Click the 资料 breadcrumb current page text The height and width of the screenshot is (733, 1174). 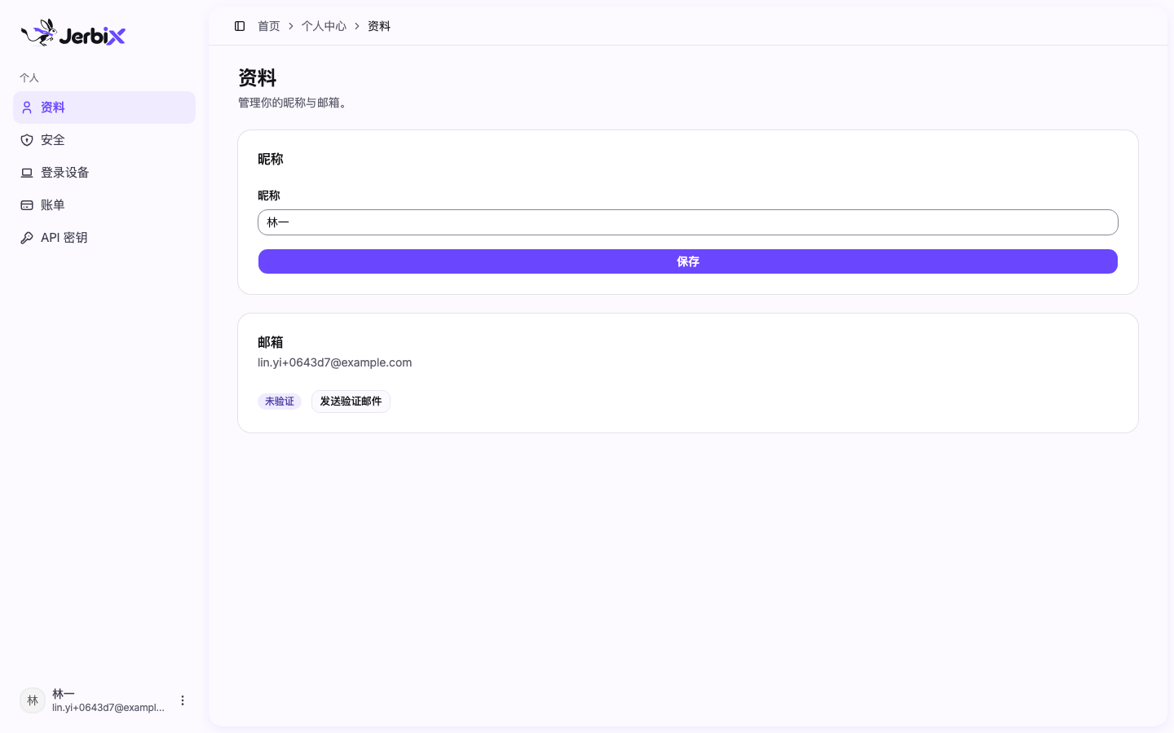click(379, 26)
